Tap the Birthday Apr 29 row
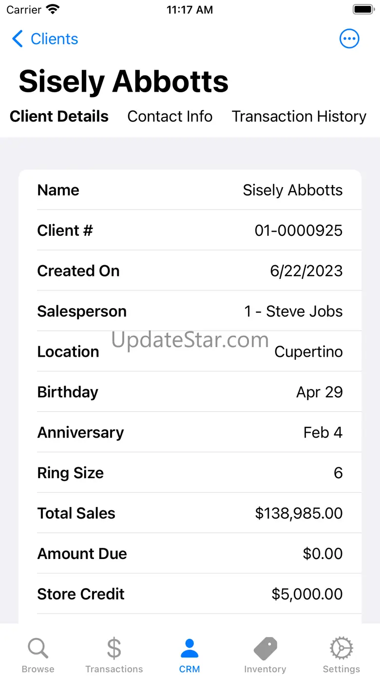The width and height of the screenshot is (380, 676). point(190,392)
